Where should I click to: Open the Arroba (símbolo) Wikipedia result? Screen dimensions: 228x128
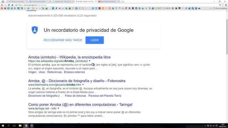(x=69, y=57)
